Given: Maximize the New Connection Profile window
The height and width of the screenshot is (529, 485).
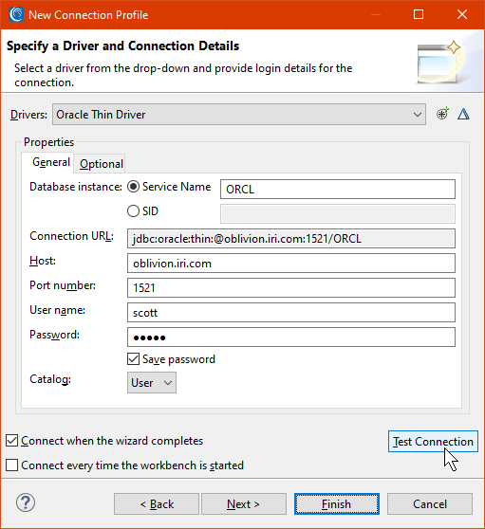Looking at the screenshot, I should click(x=419, y=14).
